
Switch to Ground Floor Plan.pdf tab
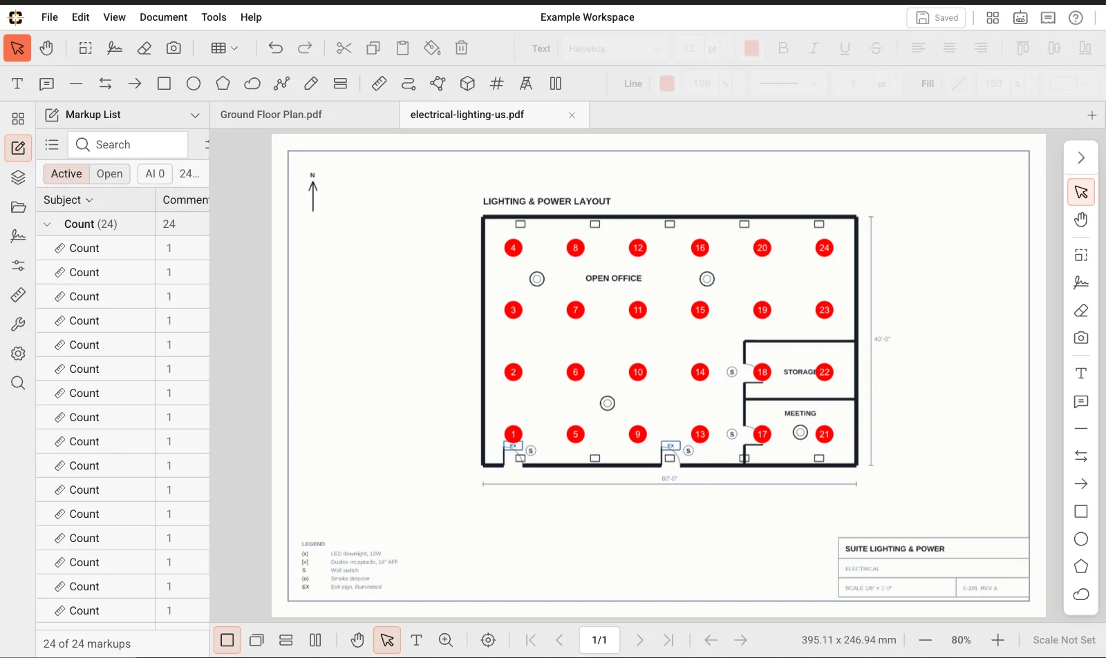(271, 115)
